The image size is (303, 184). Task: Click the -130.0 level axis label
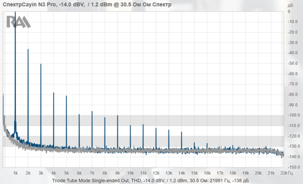[x=294, y=146]
